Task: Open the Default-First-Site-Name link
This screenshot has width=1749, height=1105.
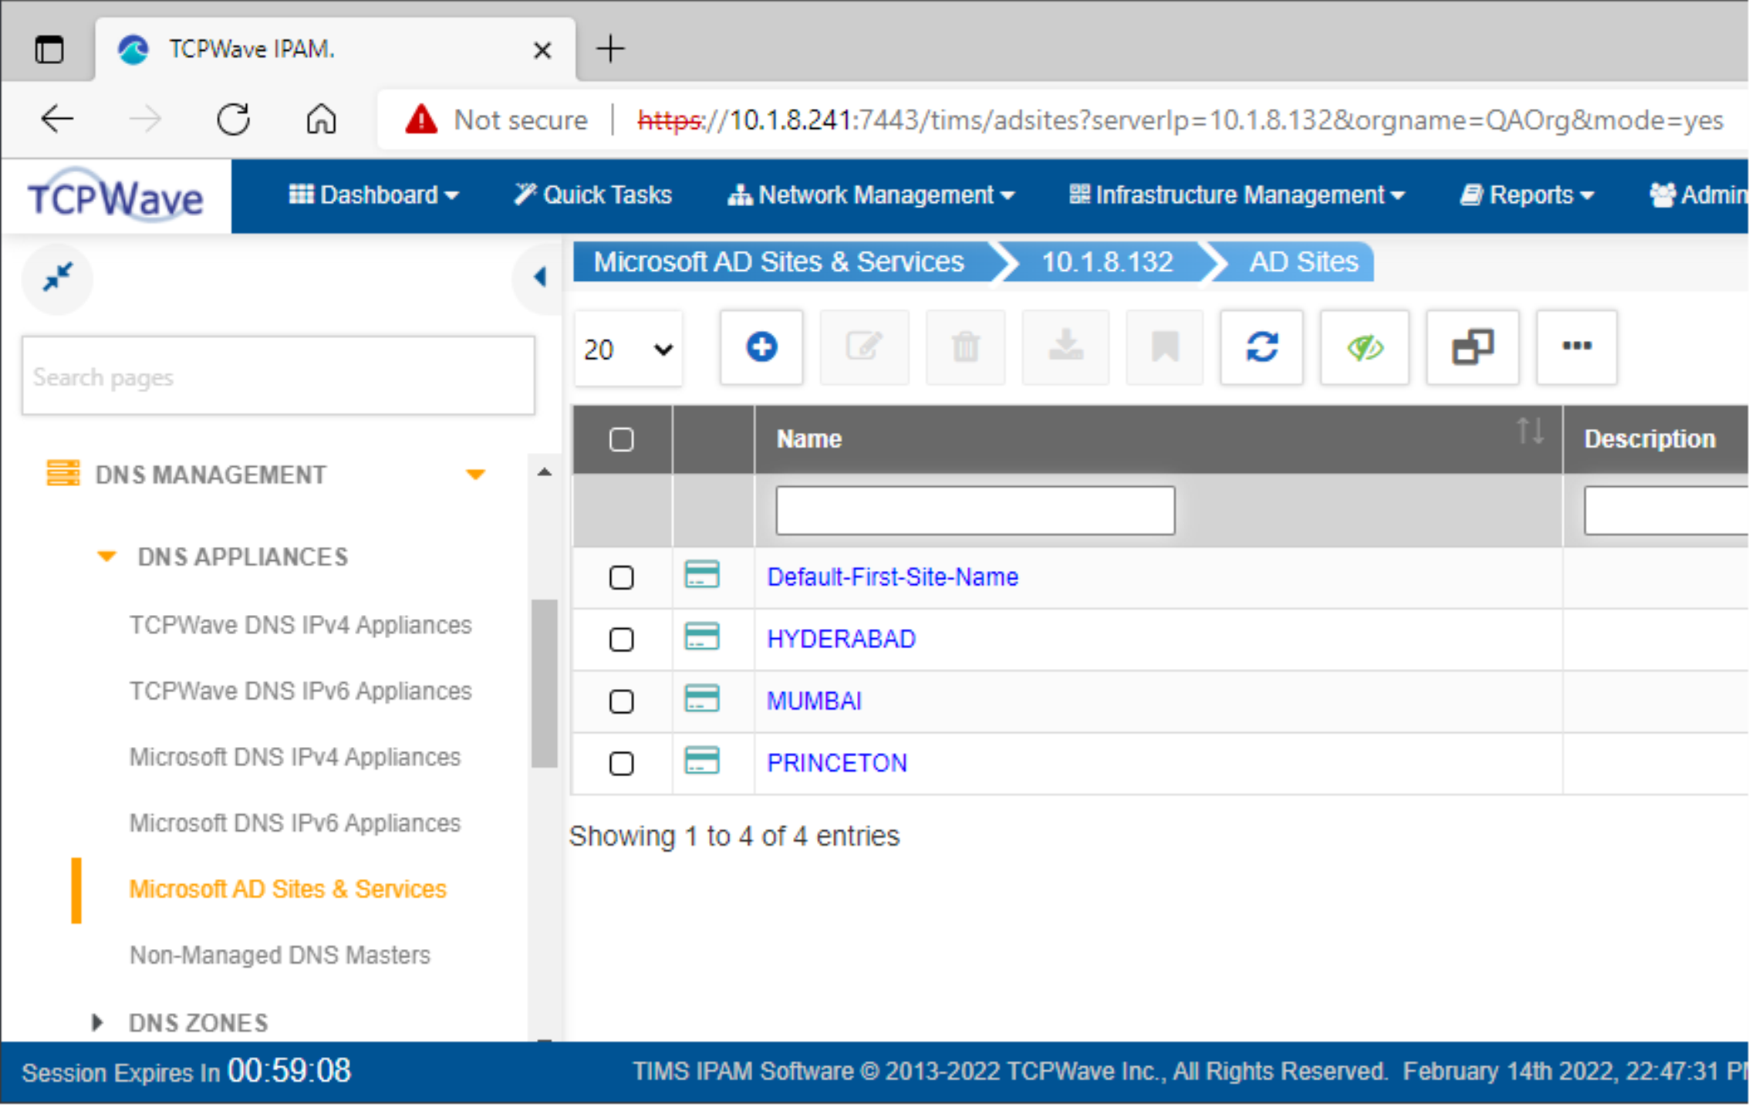Action: coord(892,577)
